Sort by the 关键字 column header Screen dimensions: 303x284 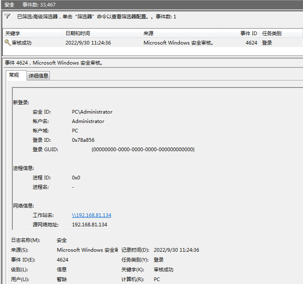[33, 34]
